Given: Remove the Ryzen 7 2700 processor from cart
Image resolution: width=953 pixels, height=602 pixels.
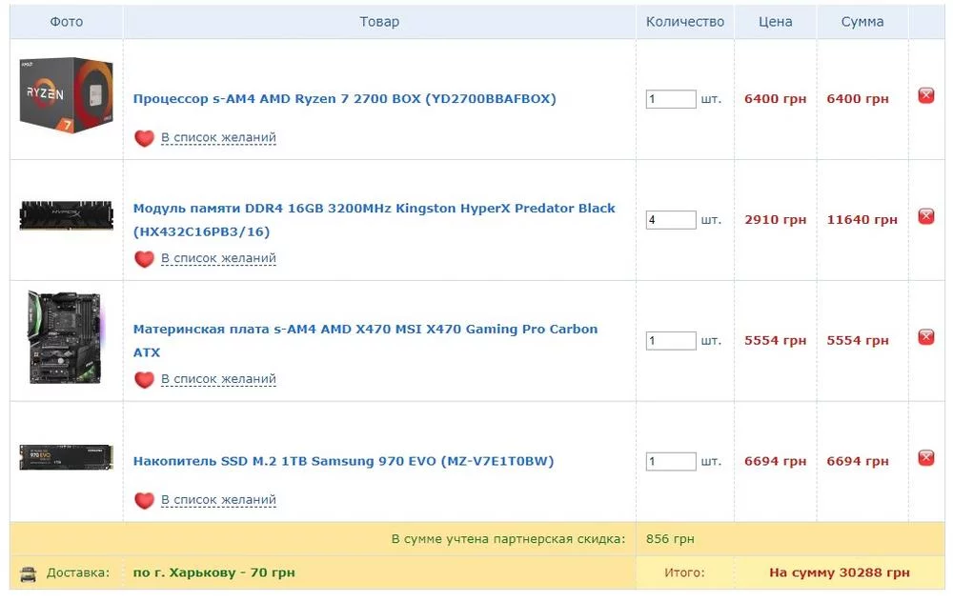Looking at the screenshot, I should (925, 95).
